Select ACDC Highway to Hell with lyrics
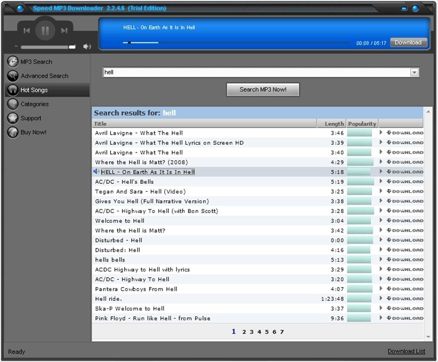 [x=143, y=270]
